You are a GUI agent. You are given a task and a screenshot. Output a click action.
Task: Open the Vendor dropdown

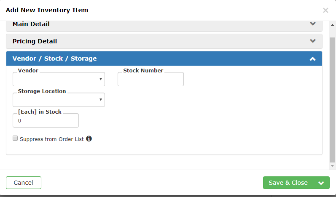tap(59, 79)
